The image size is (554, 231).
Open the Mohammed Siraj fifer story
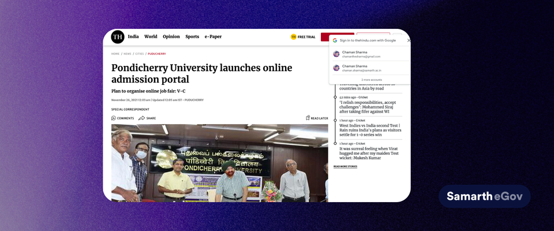368,107
